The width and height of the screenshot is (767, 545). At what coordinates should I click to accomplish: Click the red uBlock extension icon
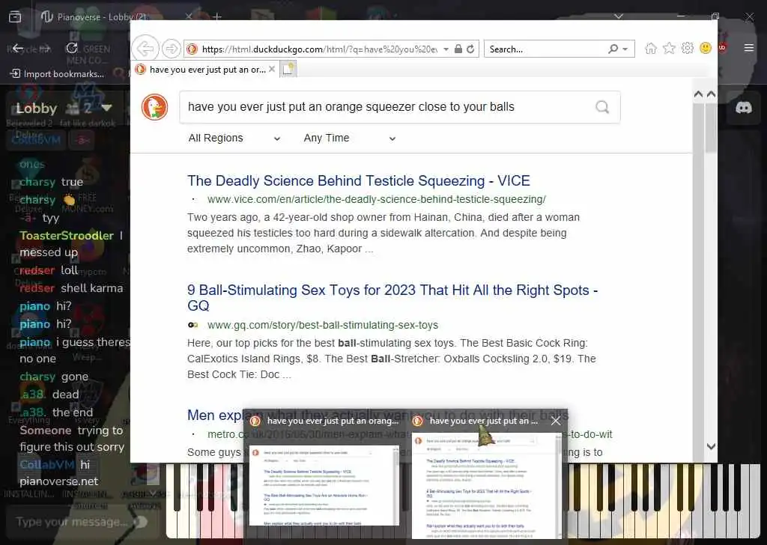tap(723, 47)
